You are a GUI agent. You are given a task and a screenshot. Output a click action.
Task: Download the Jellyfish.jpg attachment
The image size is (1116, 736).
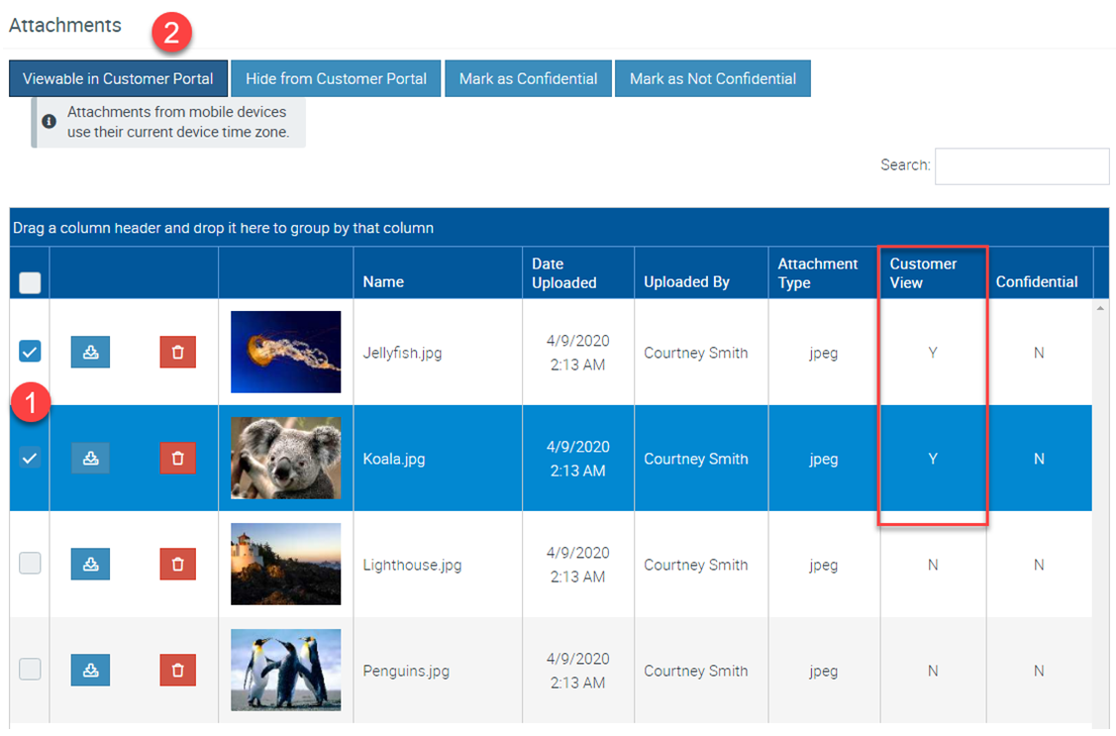pos(90,353)
